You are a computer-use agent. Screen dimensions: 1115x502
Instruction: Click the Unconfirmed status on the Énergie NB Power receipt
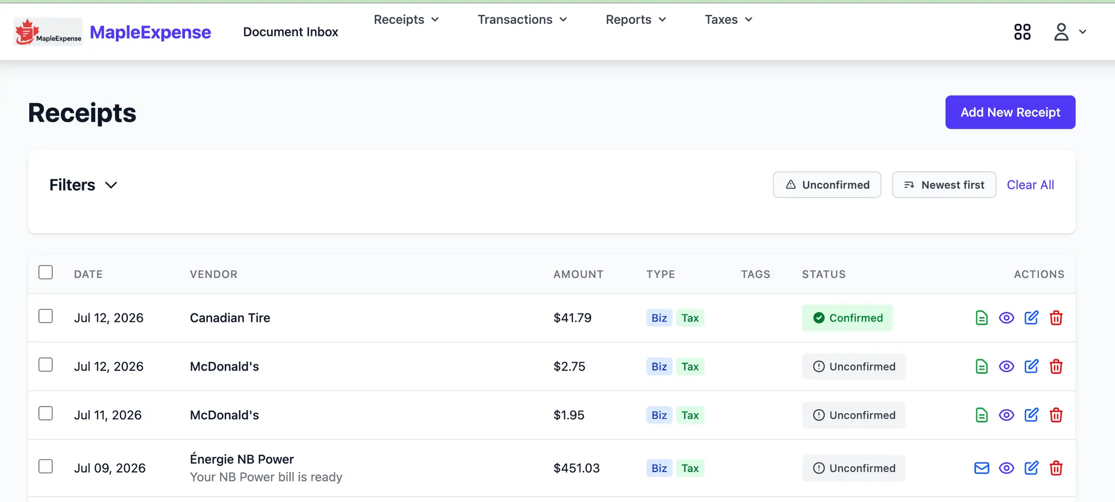click(x=853, y=468)
